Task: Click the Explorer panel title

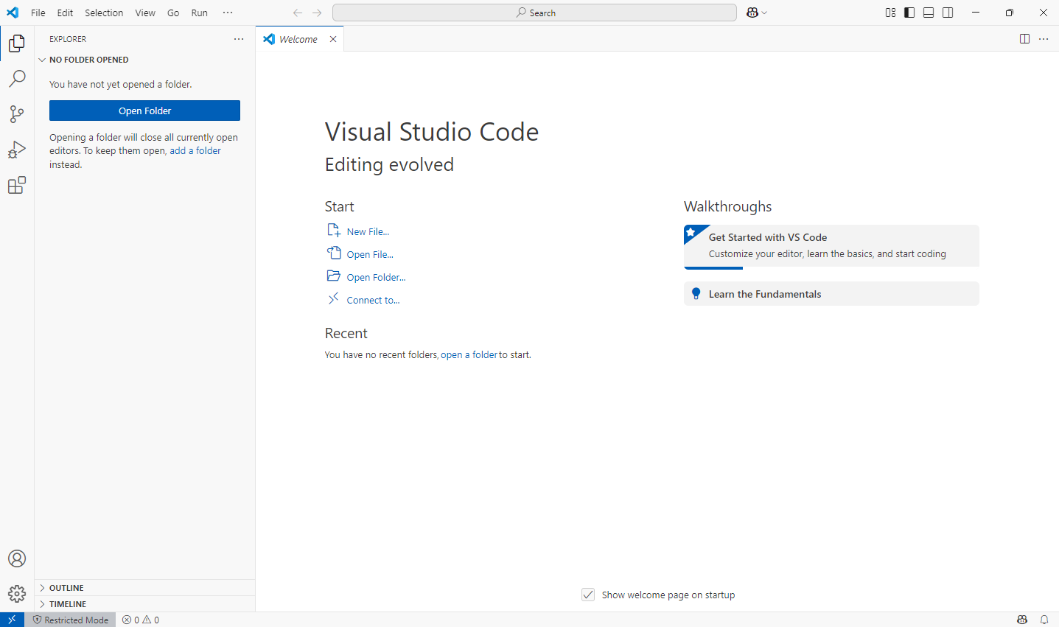Action: (68, 39)
